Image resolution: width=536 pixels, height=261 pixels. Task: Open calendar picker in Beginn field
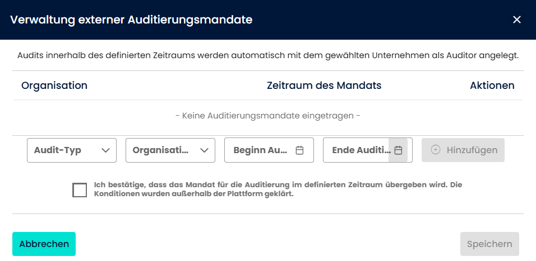point(299,150)
